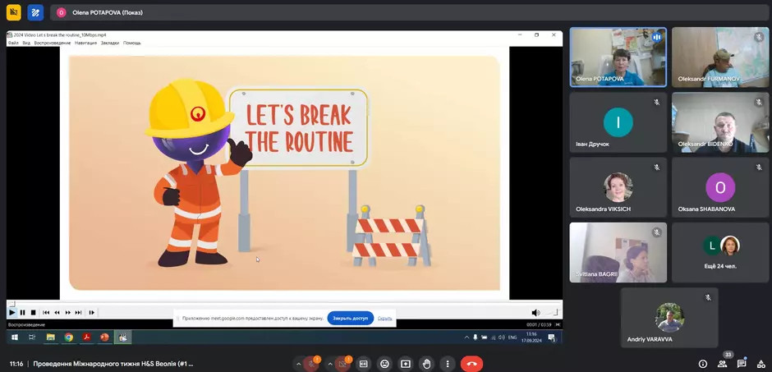Open the Вид menu in the player
Screen dimensions: 772x372
[26, 43]
